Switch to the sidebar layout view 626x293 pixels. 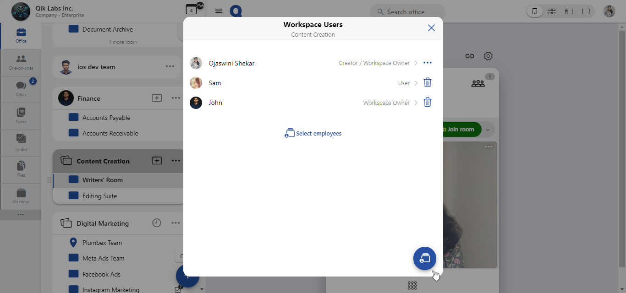(x=569, y=11)
